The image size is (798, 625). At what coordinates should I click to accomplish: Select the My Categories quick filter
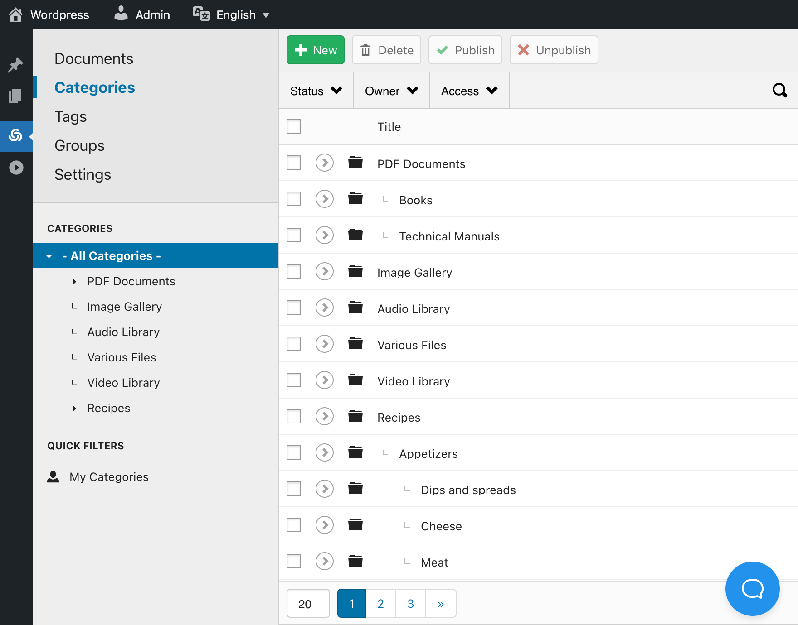(x=109, y=477)
